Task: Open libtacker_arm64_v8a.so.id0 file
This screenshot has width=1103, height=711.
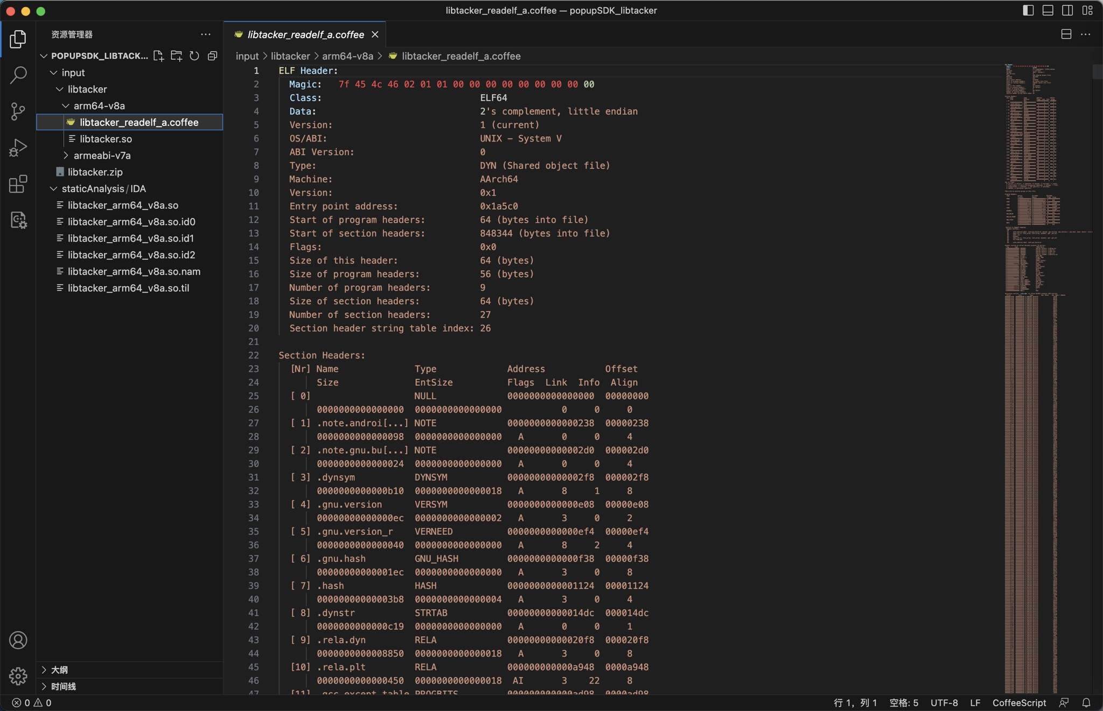Action: coord(129,222)
